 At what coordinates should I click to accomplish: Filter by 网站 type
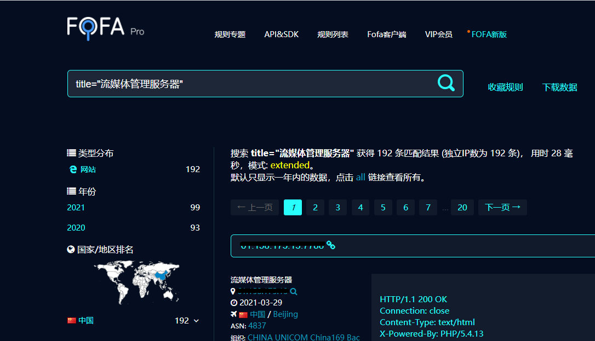coord(88,169)
